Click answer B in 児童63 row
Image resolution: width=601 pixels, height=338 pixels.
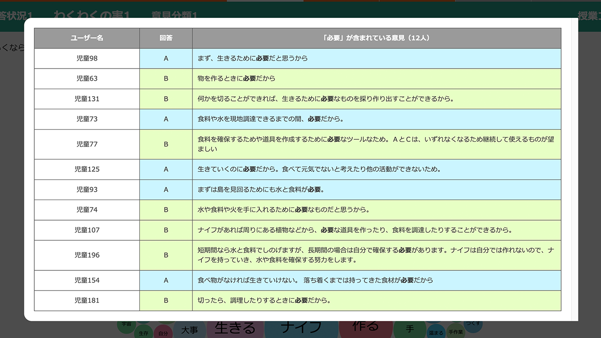coord(166,78)
